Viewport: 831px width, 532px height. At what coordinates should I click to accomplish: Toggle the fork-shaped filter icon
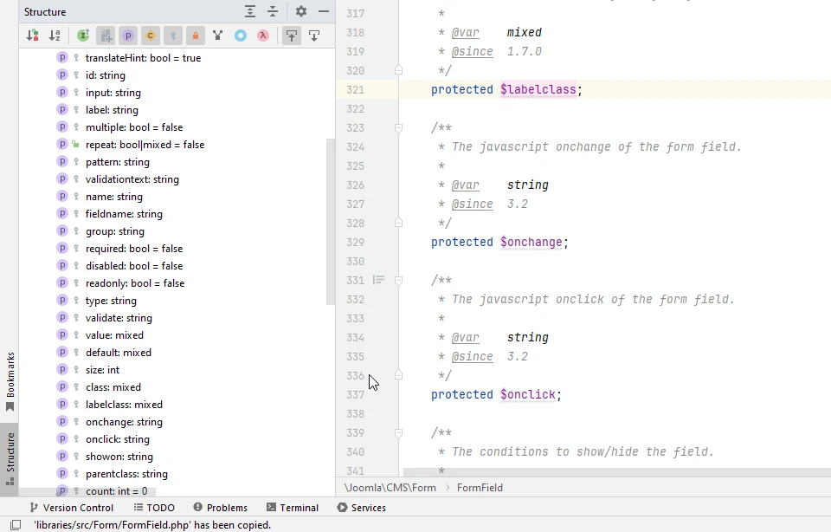tap(218, 36)
